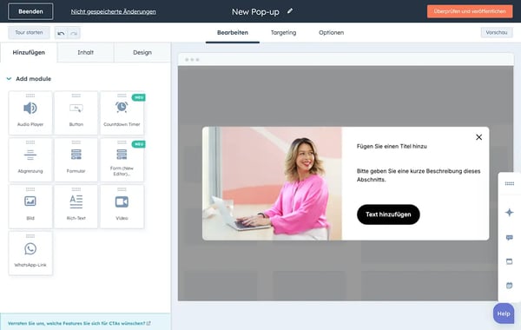The width and height of the screenshot is (521, 330).
Task: Add the Video module
Action: click(122, 207)
